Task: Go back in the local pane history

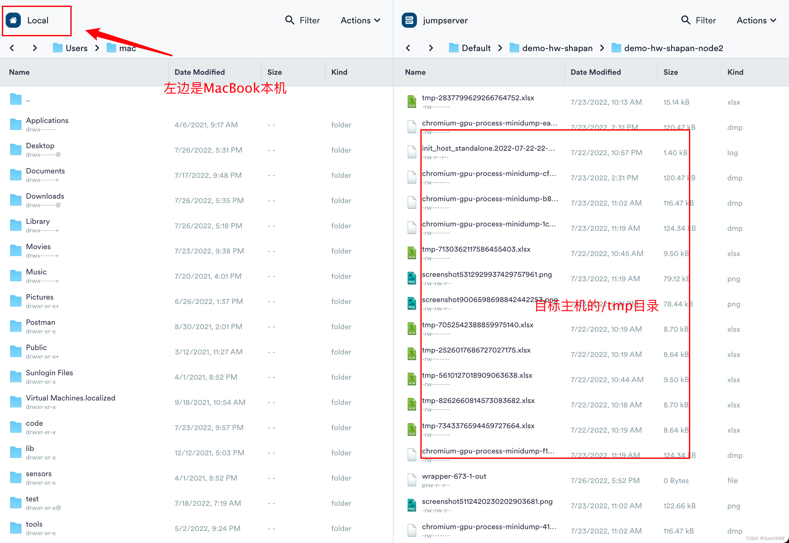Action: (x=12, y=48)
